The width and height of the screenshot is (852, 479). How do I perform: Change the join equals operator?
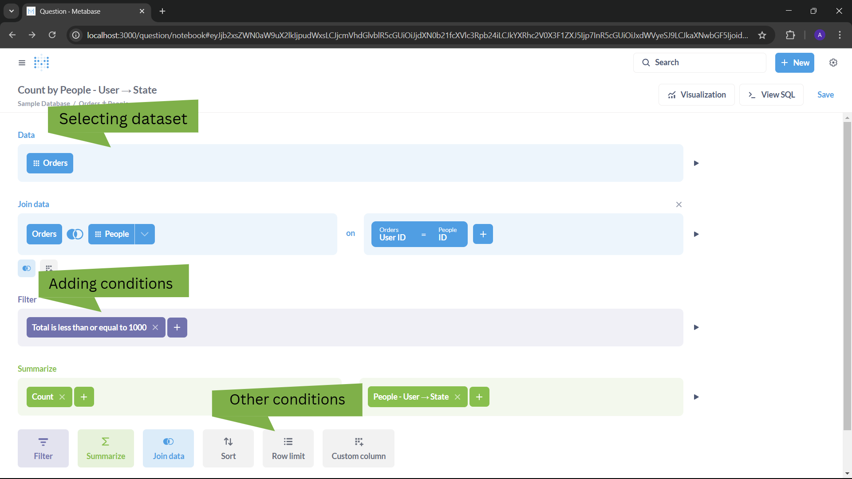tap(423, 235)
